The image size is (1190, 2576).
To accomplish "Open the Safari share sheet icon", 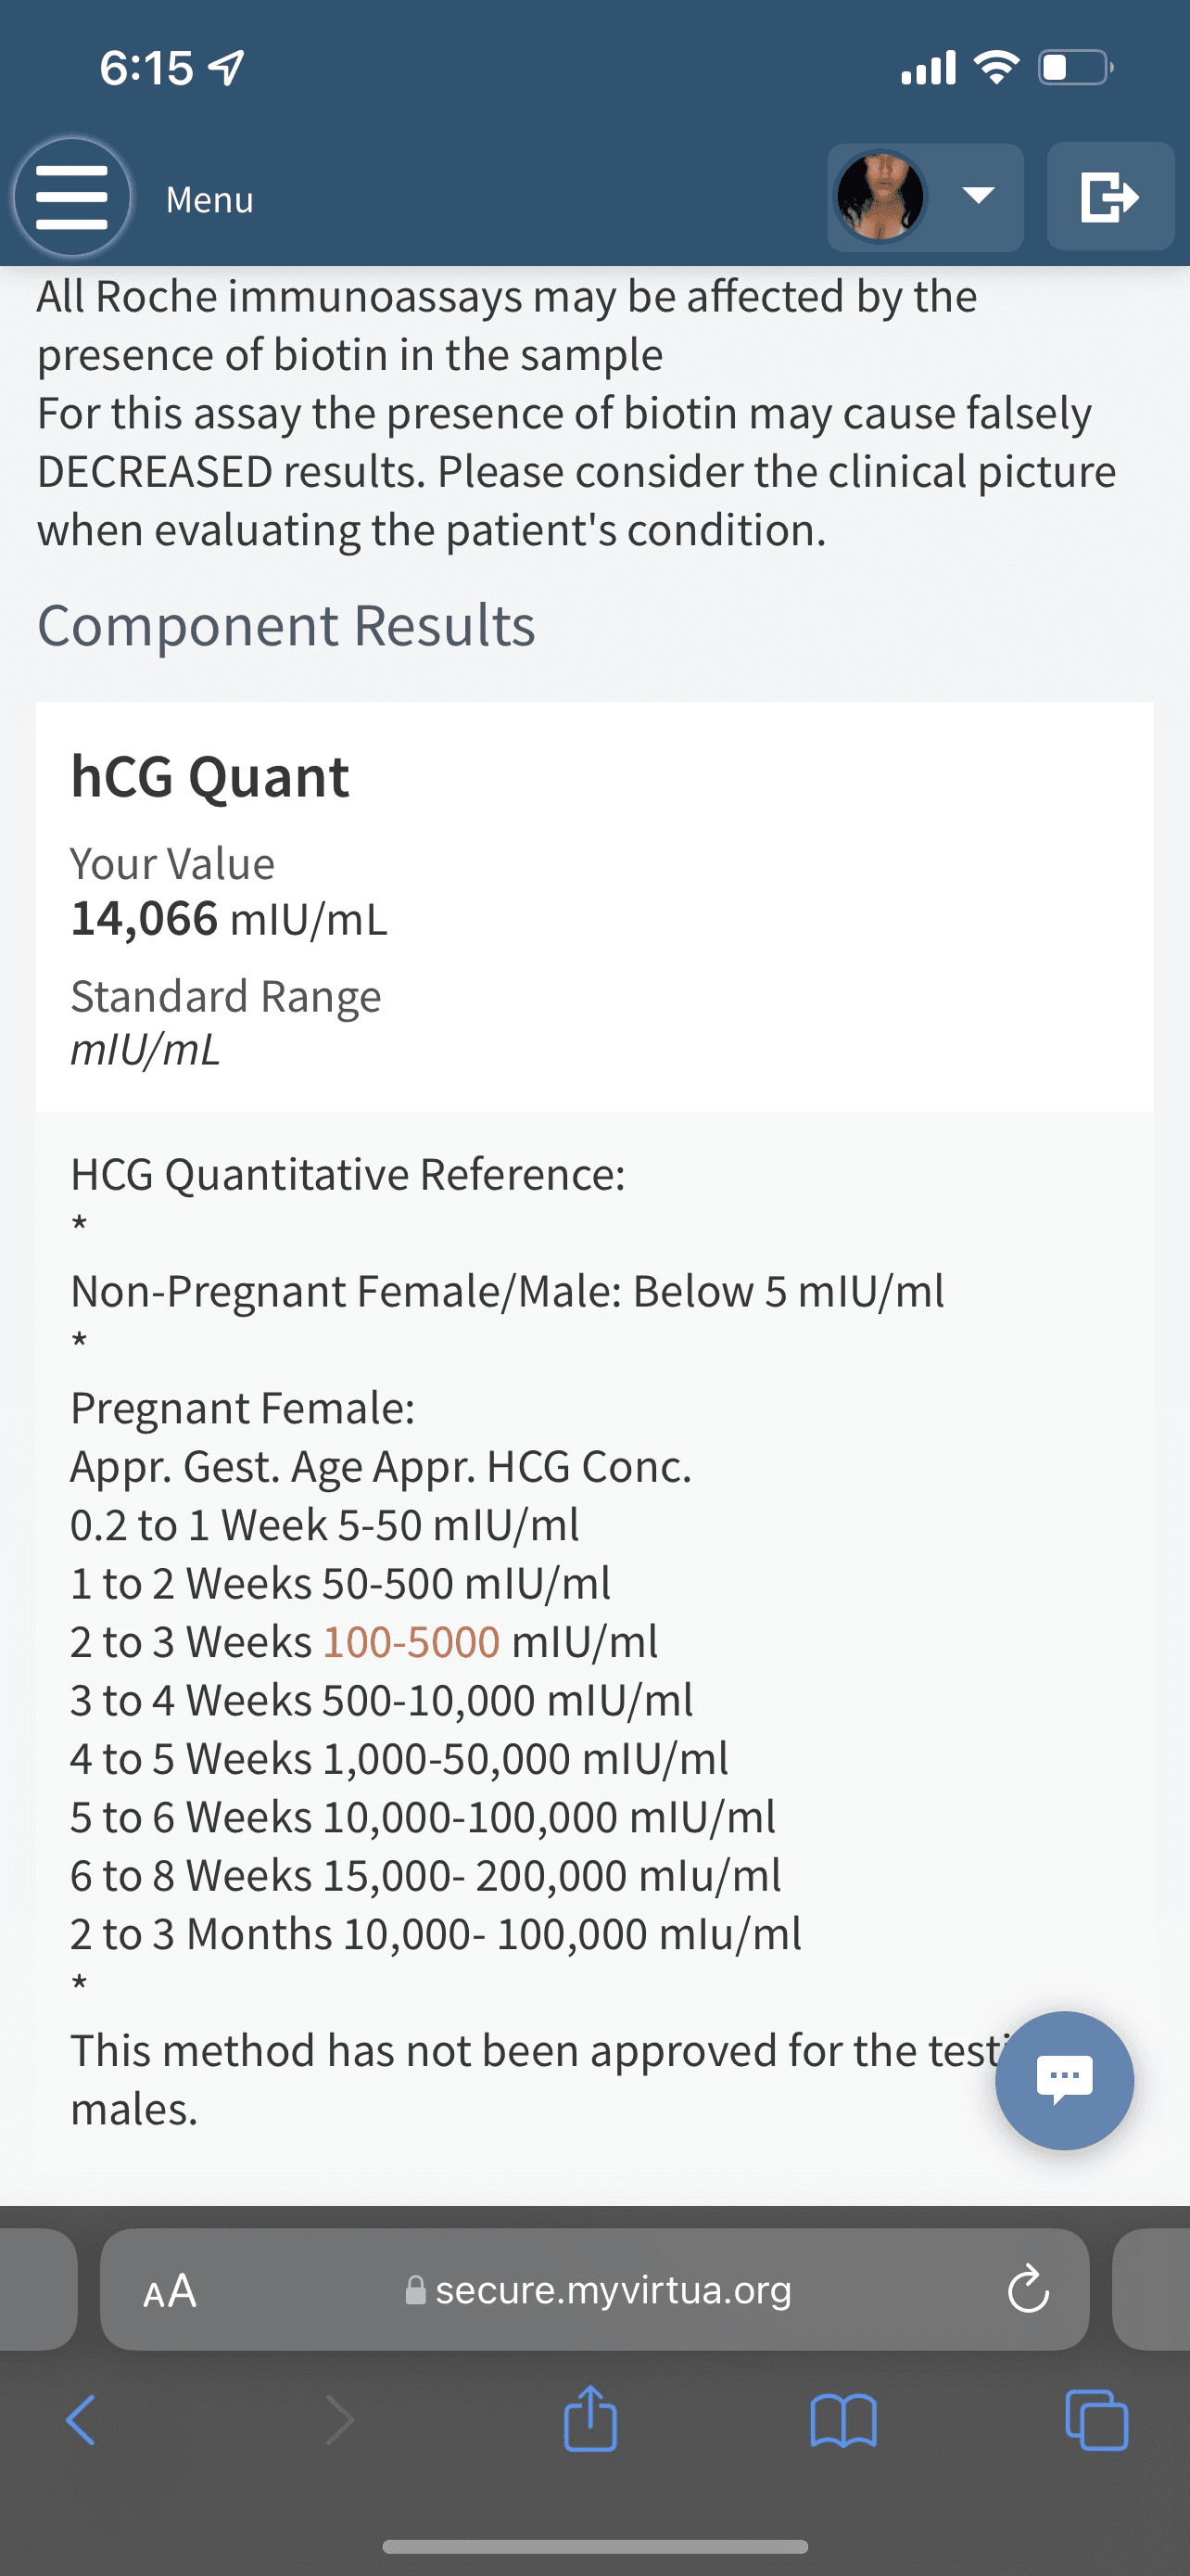I will click(x=590, y=2418).
